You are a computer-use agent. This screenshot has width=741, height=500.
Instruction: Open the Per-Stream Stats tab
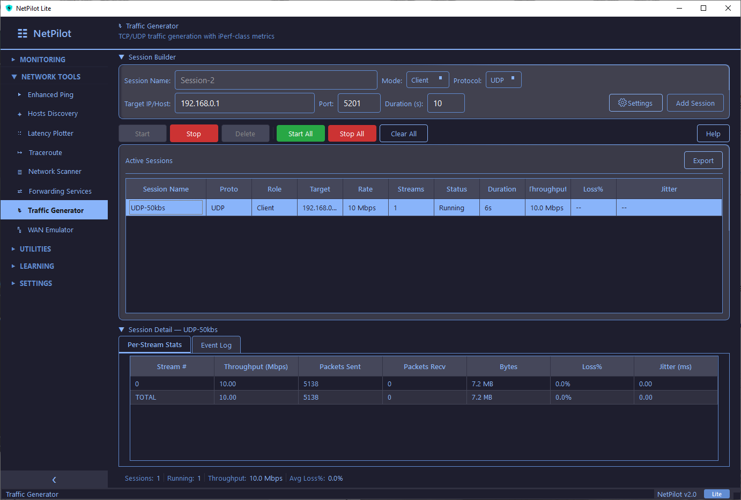point(154,344)
